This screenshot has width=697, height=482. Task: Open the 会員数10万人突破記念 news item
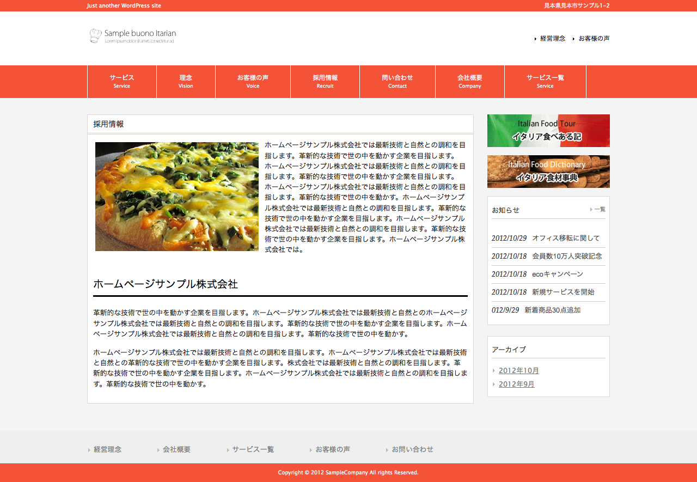[567, 256]
